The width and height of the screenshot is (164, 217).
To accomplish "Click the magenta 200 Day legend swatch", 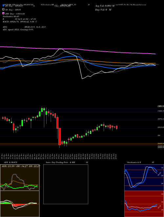I will (3, 13).
